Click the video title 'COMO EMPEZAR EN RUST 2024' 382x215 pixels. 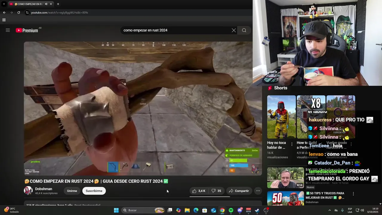[96, 181]
